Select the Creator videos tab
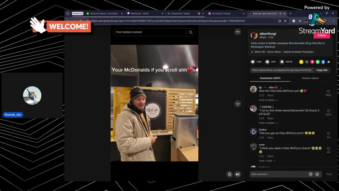Screen dimensions: 339x191 pyautogui.click(x=310, y=78)
